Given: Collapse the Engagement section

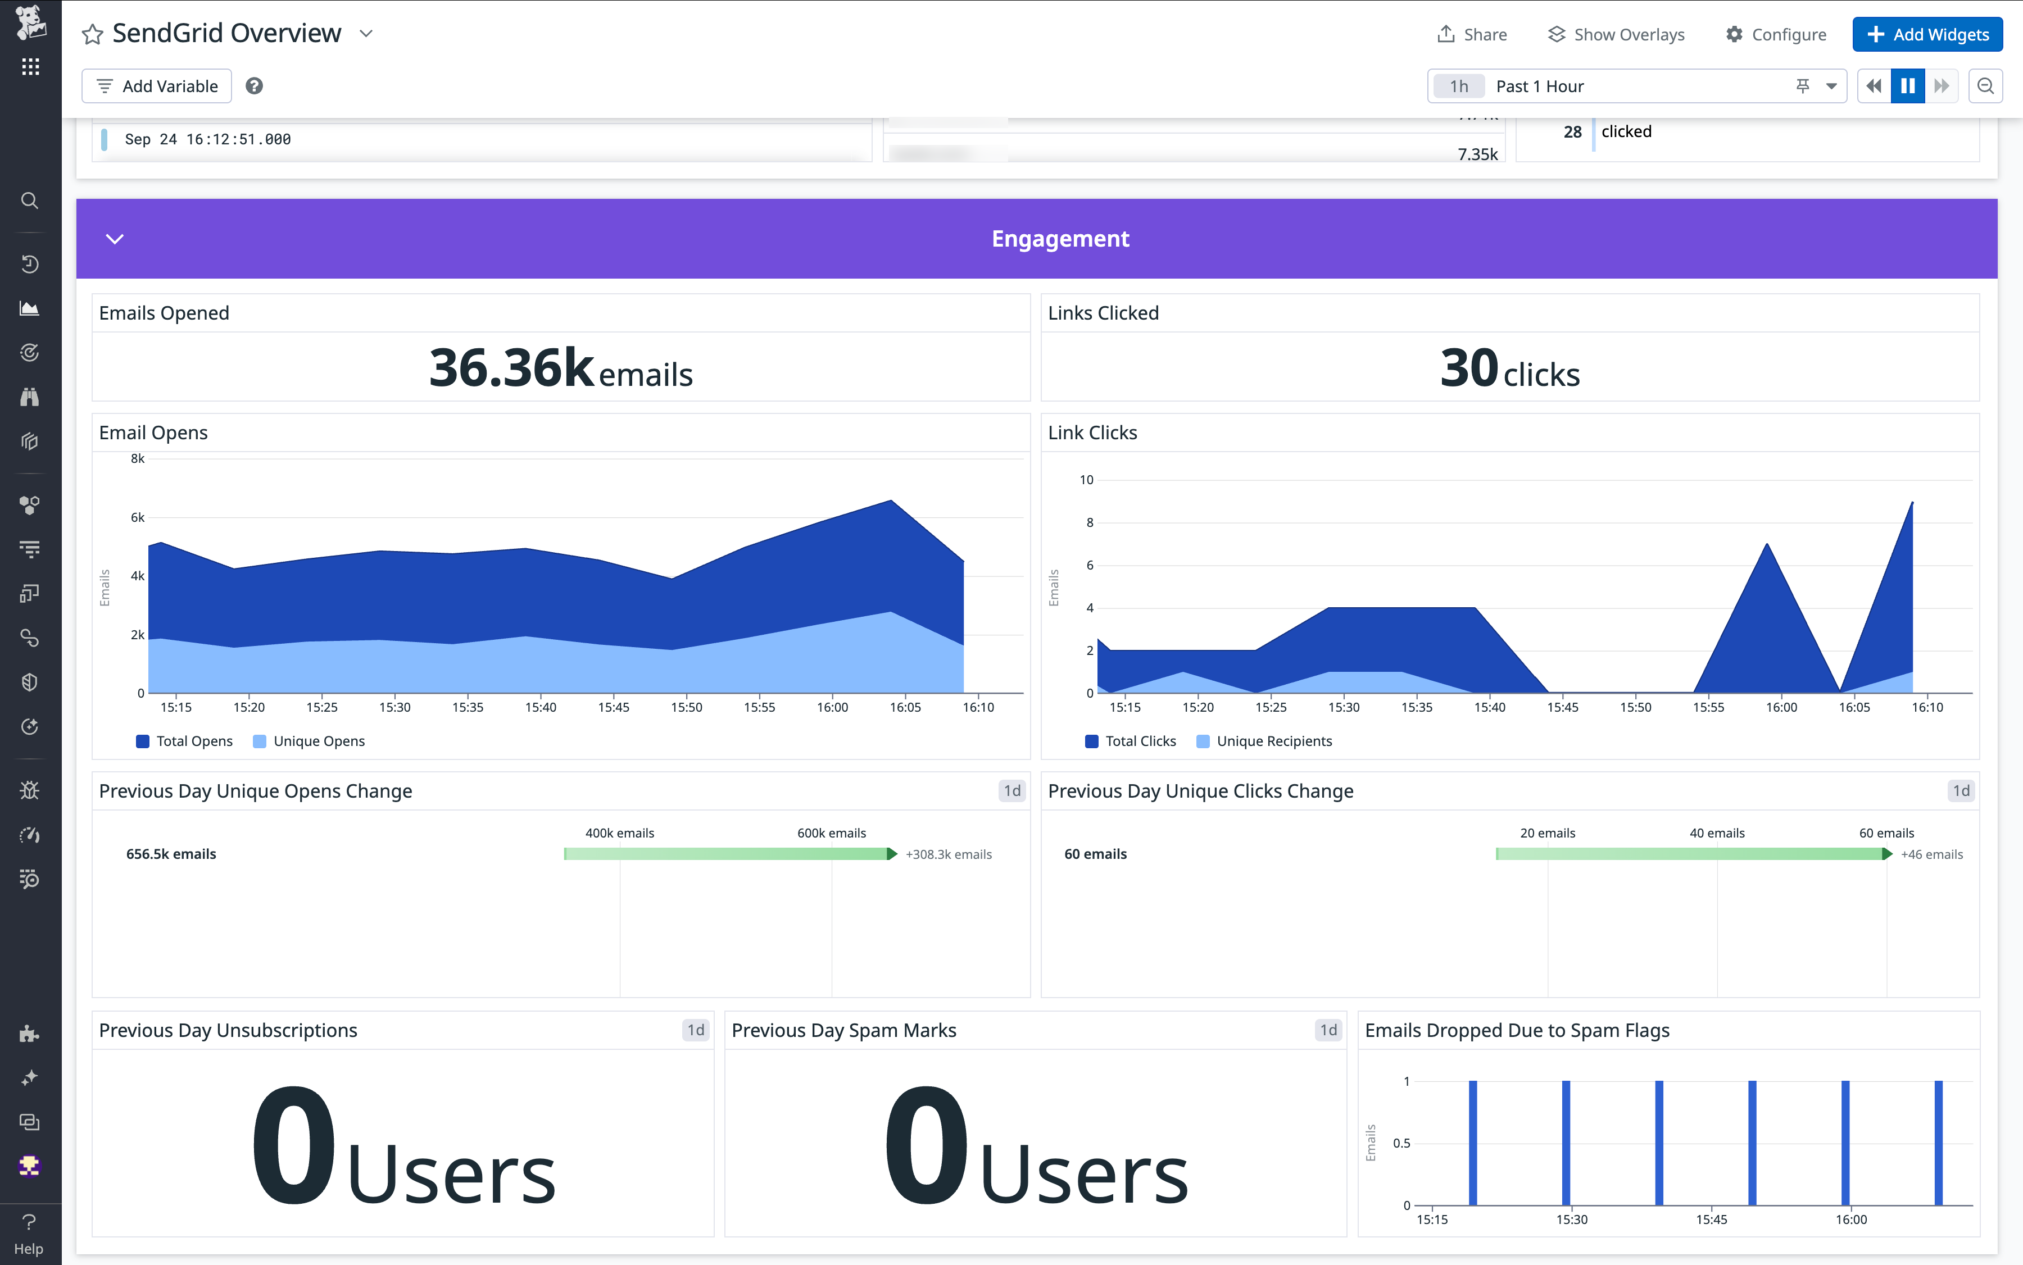Looking at the screenshot, I should tap(115, 238).
